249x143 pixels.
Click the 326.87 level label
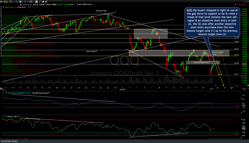[237, 49]
